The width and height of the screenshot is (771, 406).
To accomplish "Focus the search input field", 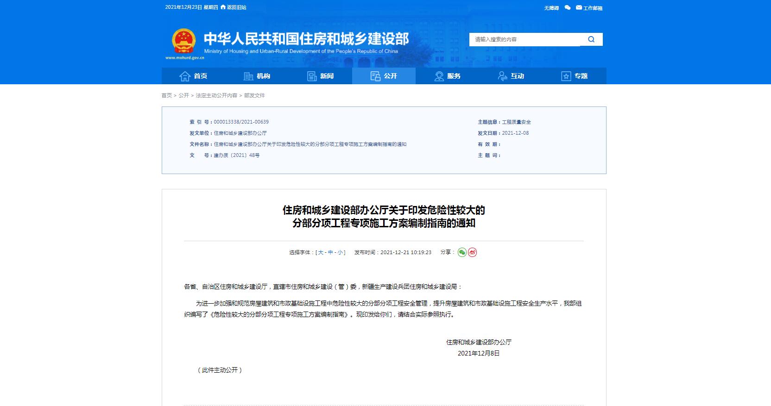I will tap(525, 39).
